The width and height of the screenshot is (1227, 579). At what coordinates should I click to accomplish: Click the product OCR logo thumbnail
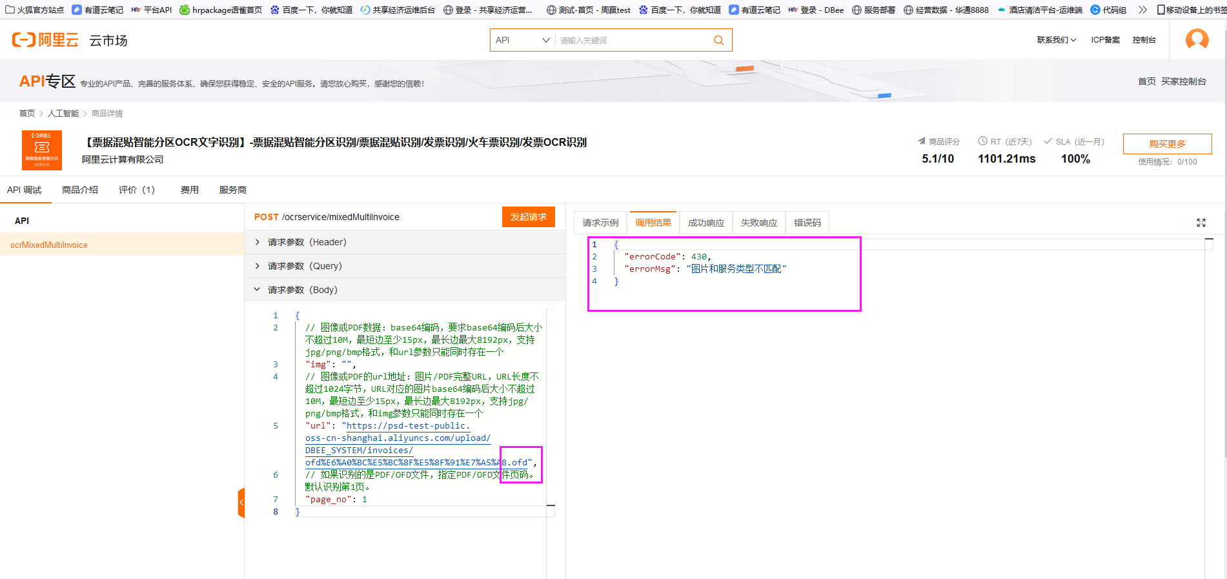[42, 150]
